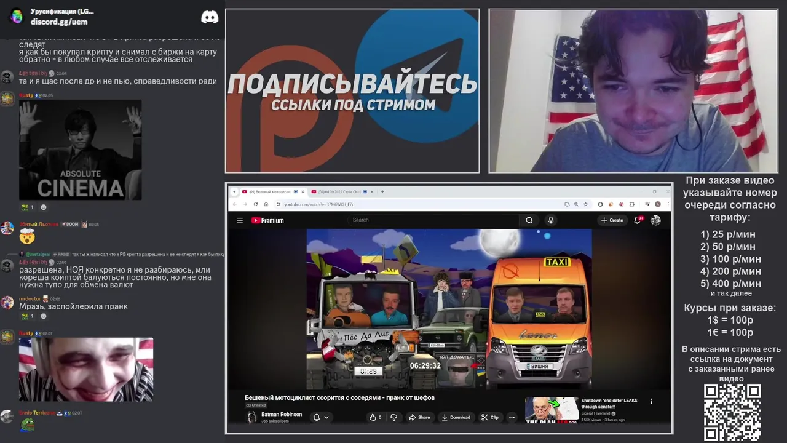Focus the YouTube Search field
This screenshot has height=443, width=787.
tap(433, 220)
